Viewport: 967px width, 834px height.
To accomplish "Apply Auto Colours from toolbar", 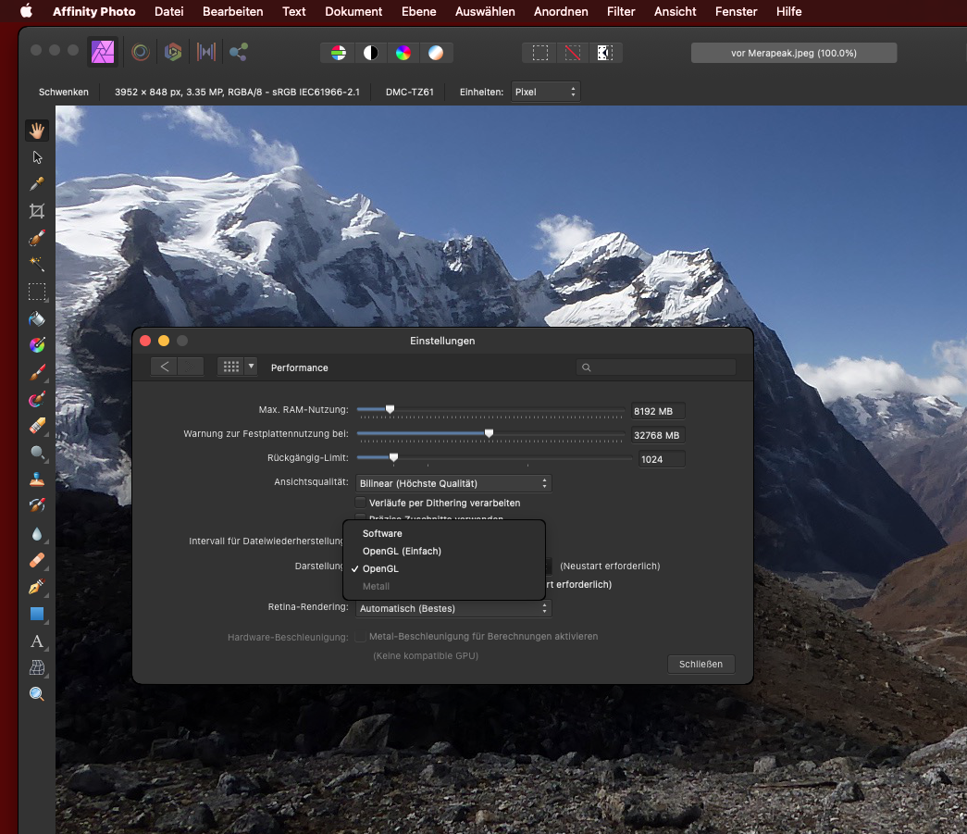I will click(403, 53).
